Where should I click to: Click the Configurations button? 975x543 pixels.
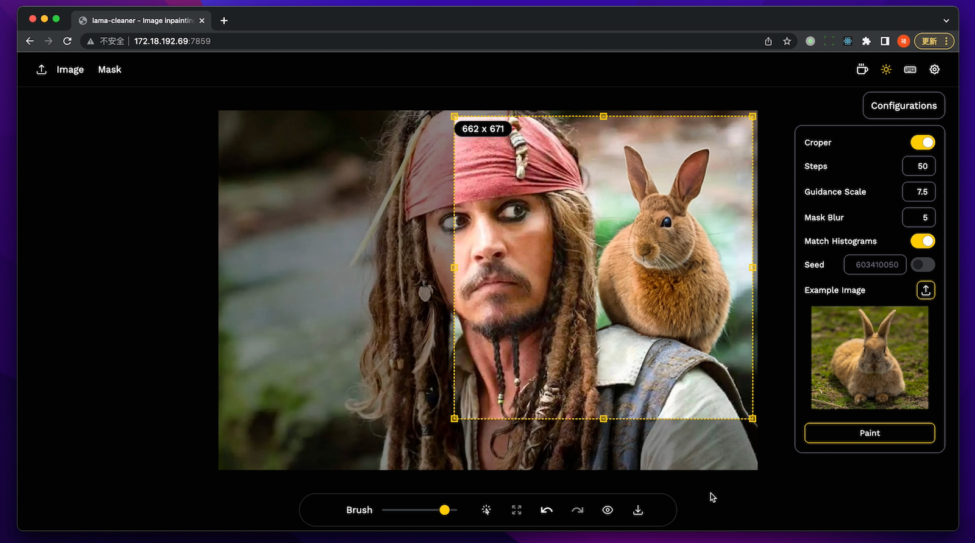904,105
